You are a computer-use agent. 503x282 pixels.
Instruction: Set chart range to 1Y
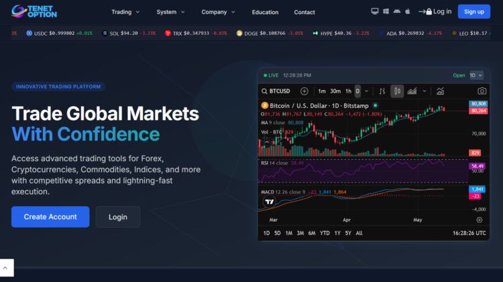(337, 233)
